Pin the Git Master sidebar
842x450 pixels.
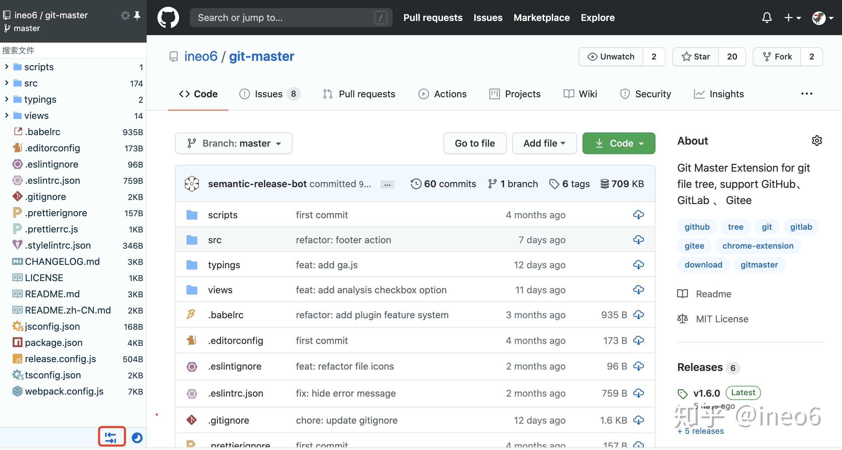pyautogui.click(x=137, y=15)
